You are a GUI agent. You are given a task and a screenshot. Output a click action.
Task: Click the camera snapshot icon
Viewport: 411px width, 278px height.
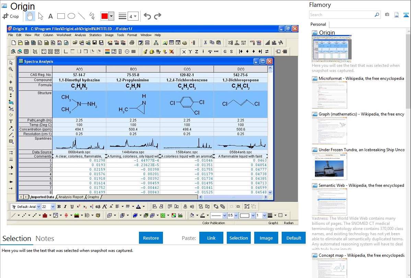(387, 15)
